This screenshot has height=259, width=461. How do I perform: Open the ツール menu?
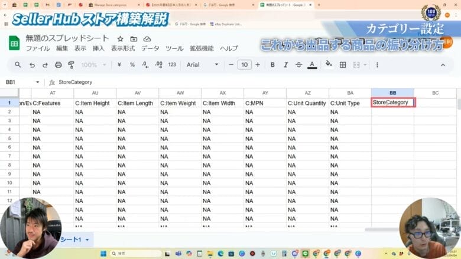174,48
